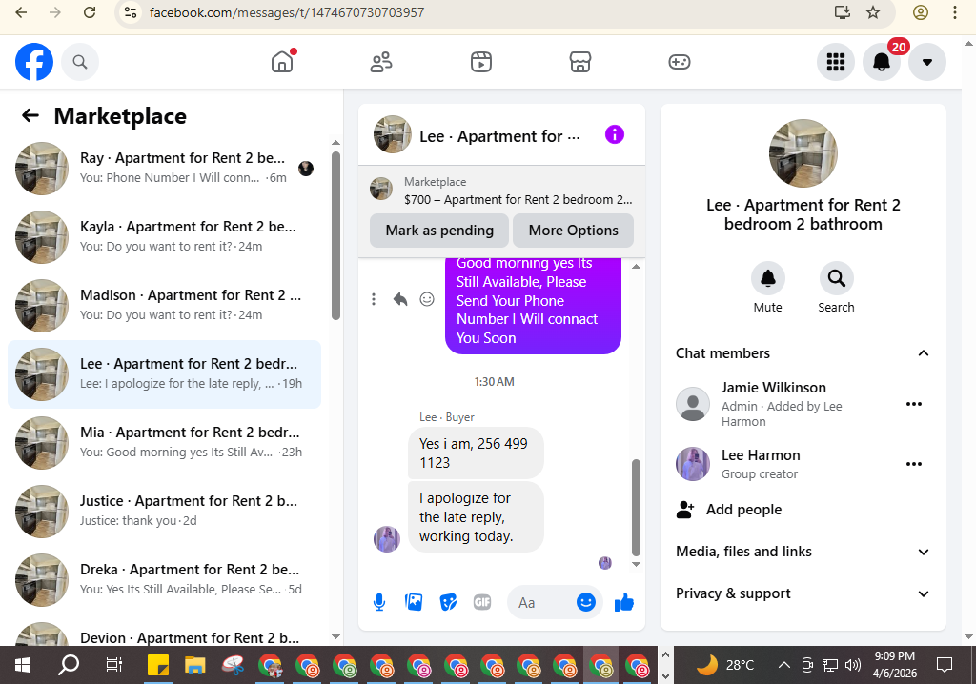Viewport: 976px width, 684px height.
Task: Click Jamie Wilkinson chat member name
Action: [x=774, y=387]
